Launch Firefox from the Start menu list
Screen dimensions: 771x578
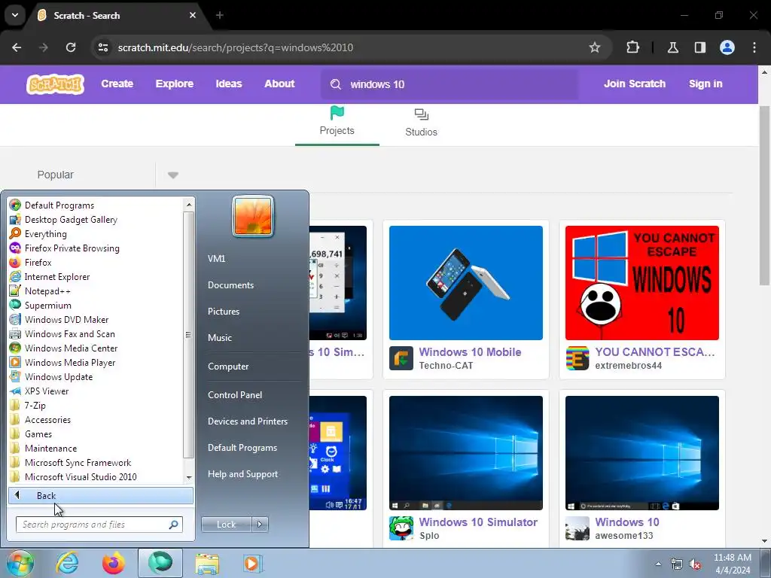pyautogui.click(x=38, y=263)
